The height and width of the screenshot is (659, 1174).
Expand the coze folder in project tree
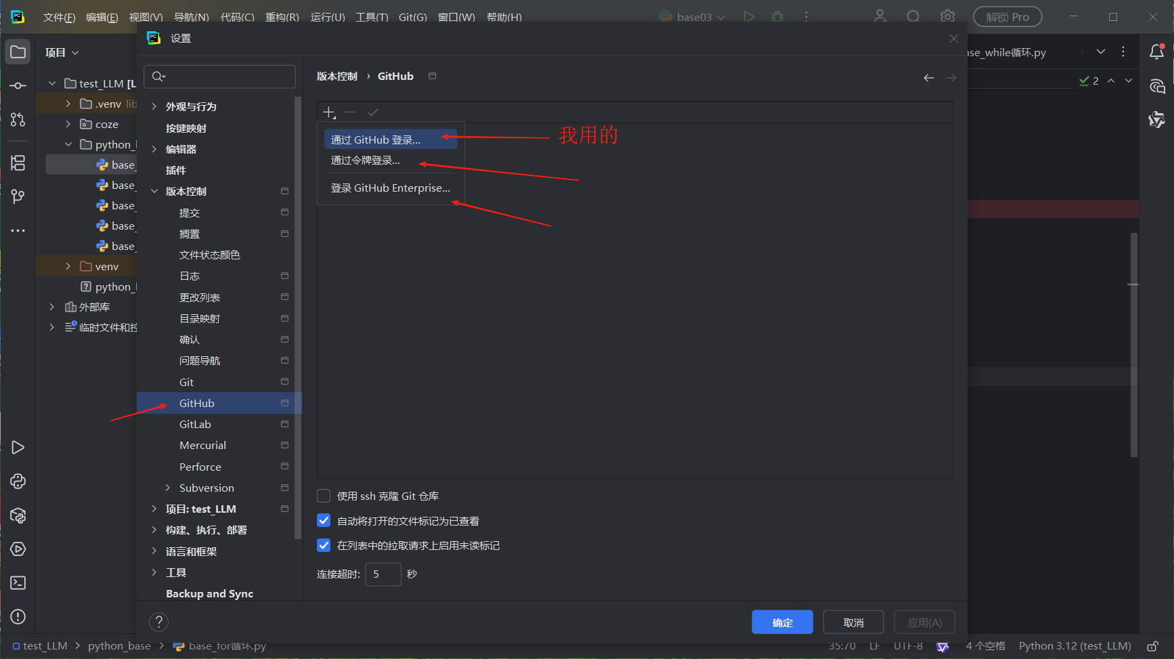(68, 124)
